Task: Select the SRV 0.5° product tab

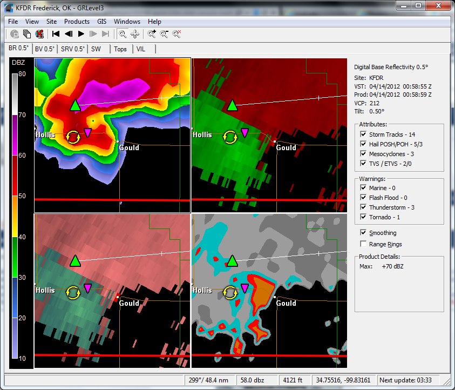Action: (x=72, y=49)
